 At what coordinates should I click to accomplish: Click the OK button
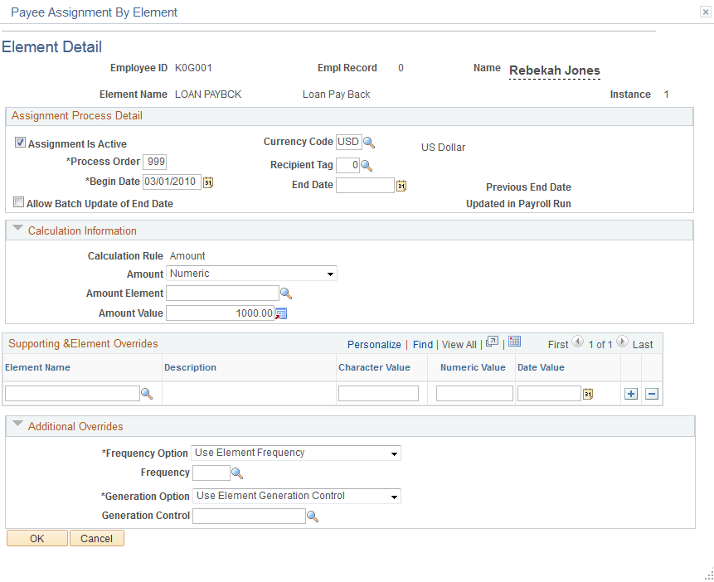tap(36, 538)
